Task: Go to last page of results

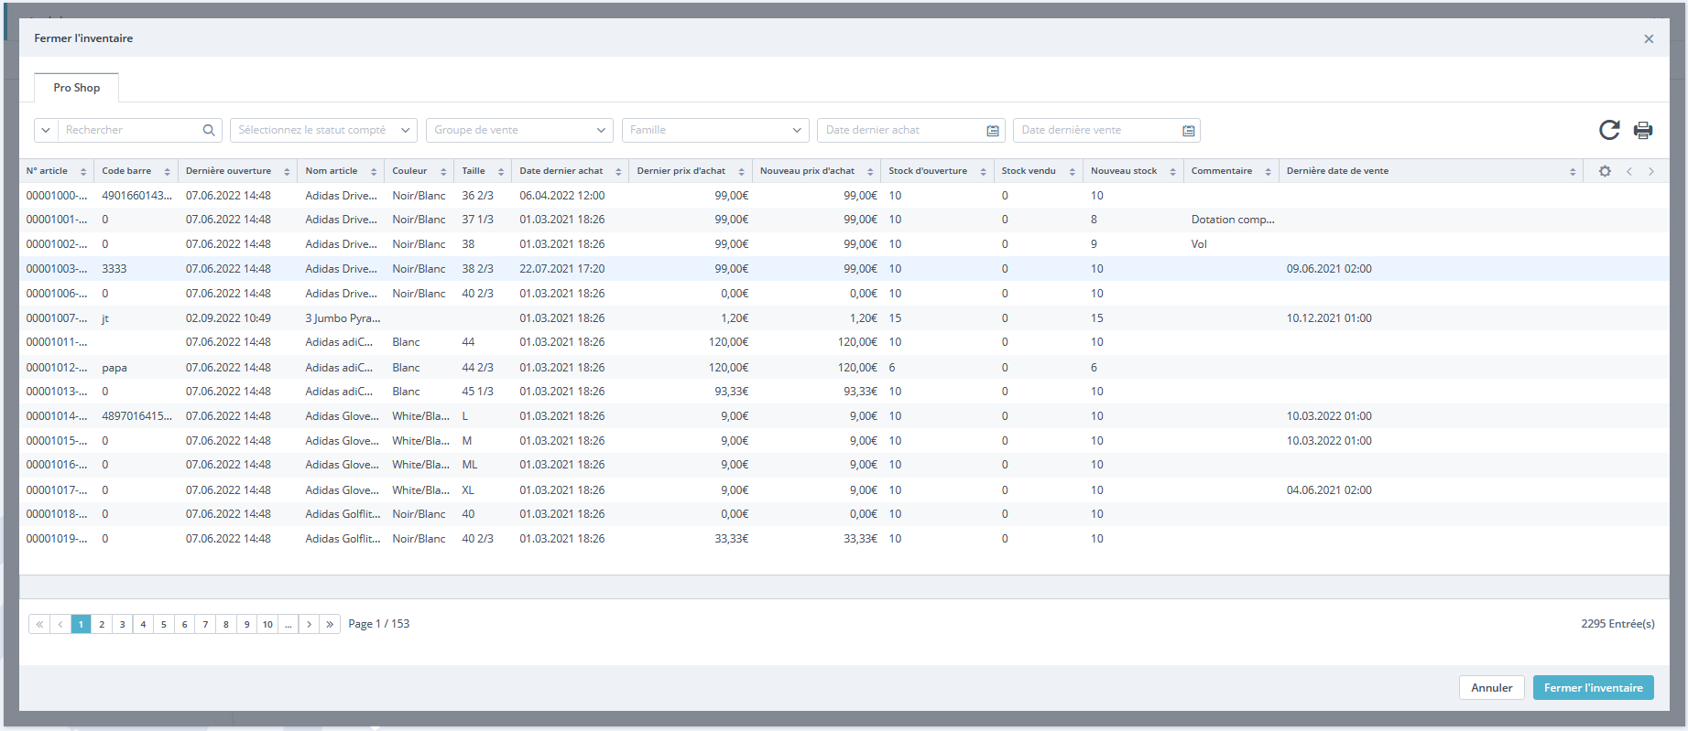Action: (330, 624)
